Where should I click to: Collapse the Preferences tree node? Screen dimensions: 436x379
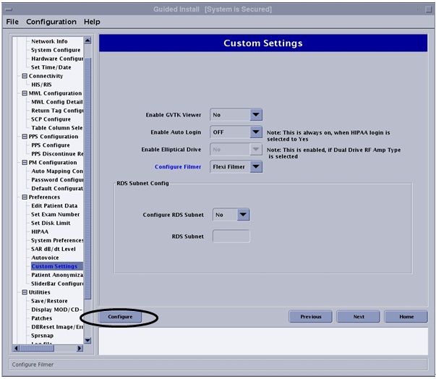(25, 197)
